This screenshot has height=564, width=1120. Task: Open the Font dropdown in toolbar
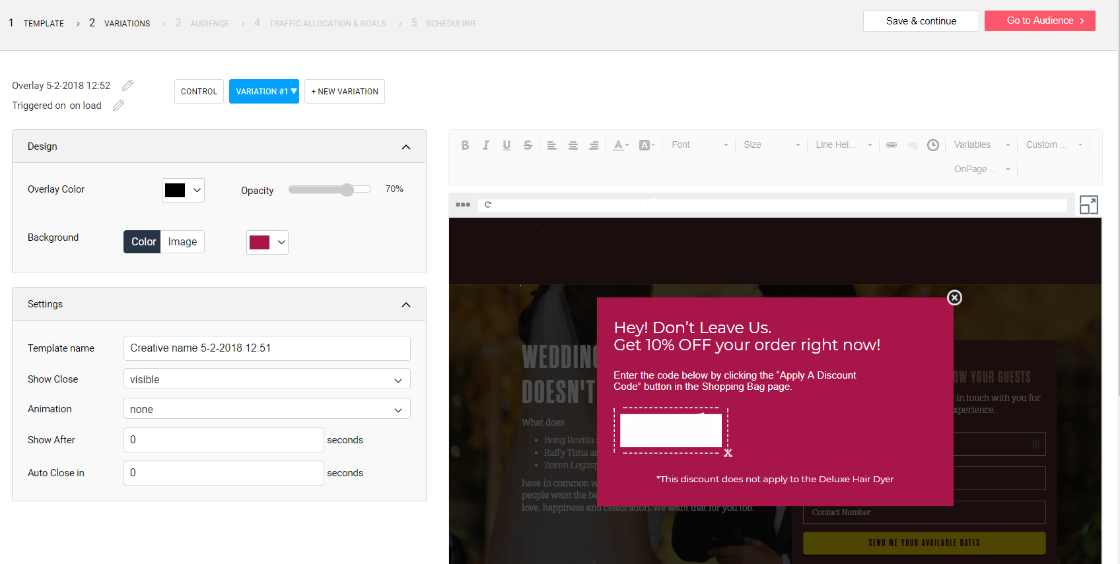(x=699, y=145)
